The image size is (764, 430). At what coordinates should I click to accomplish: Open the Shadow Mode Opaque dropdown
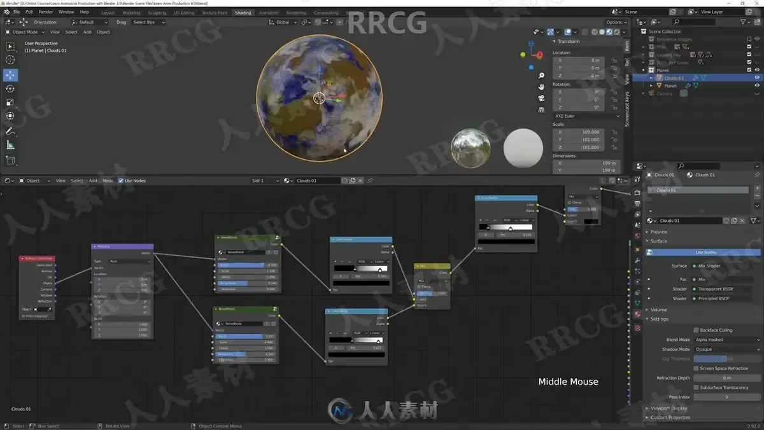(x=726, y=349)
